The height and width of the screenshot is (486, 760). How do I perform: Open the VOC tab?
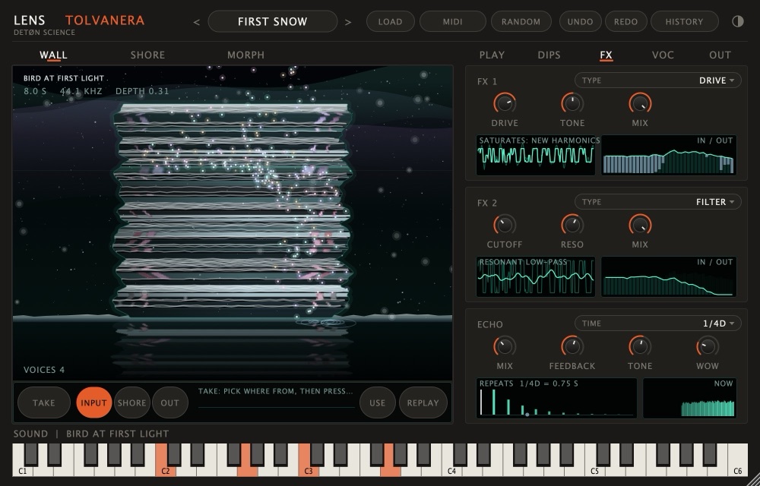coord(663,55)
